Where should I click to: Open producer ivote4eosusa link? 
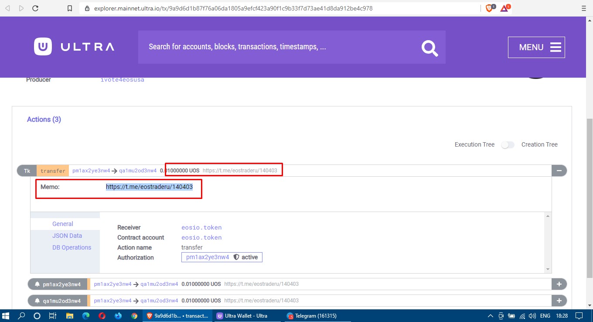click(122, 80)
